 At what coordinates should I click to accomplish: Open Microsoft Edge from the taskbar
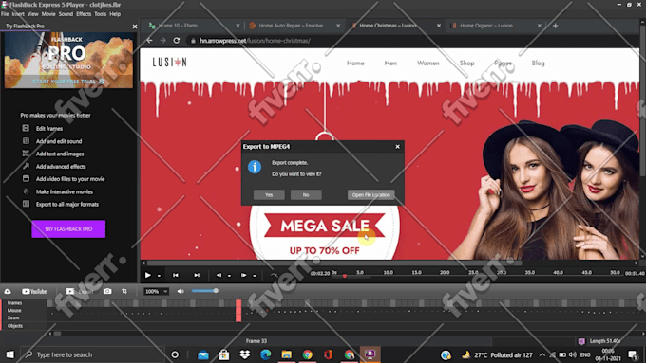pyautogui.click(x=266, y=354)
